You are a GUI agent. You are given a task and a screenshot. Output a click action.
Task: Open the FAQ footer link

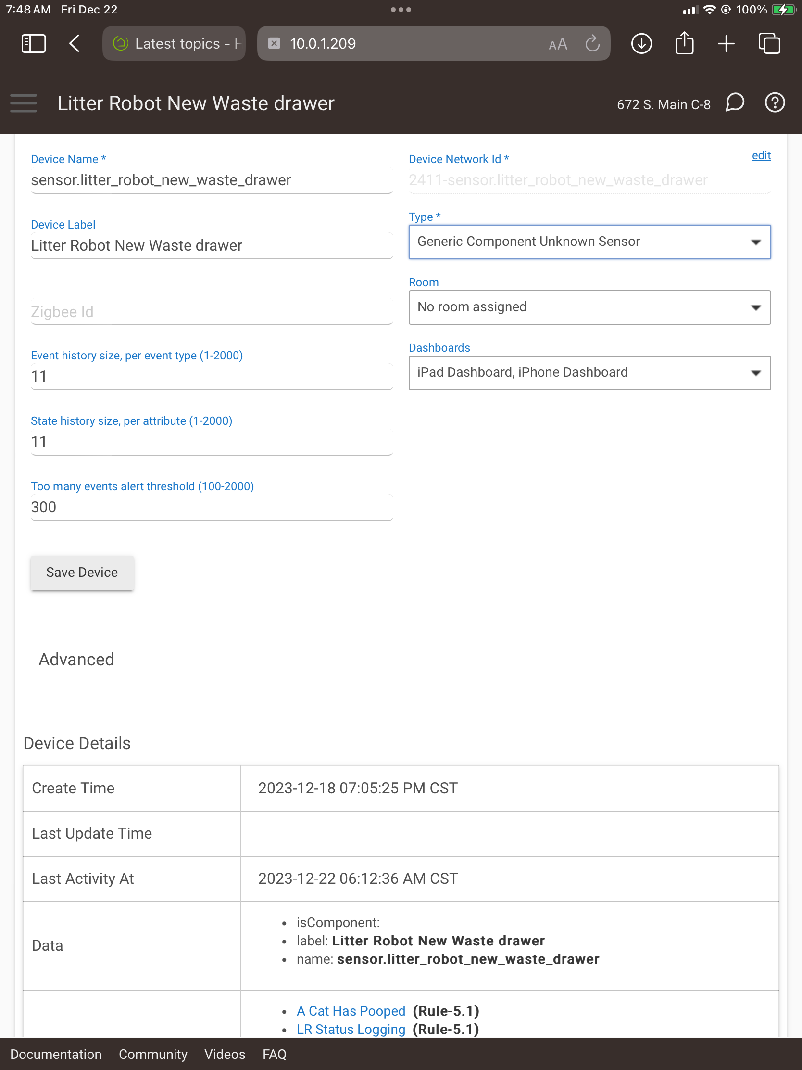275,1054
